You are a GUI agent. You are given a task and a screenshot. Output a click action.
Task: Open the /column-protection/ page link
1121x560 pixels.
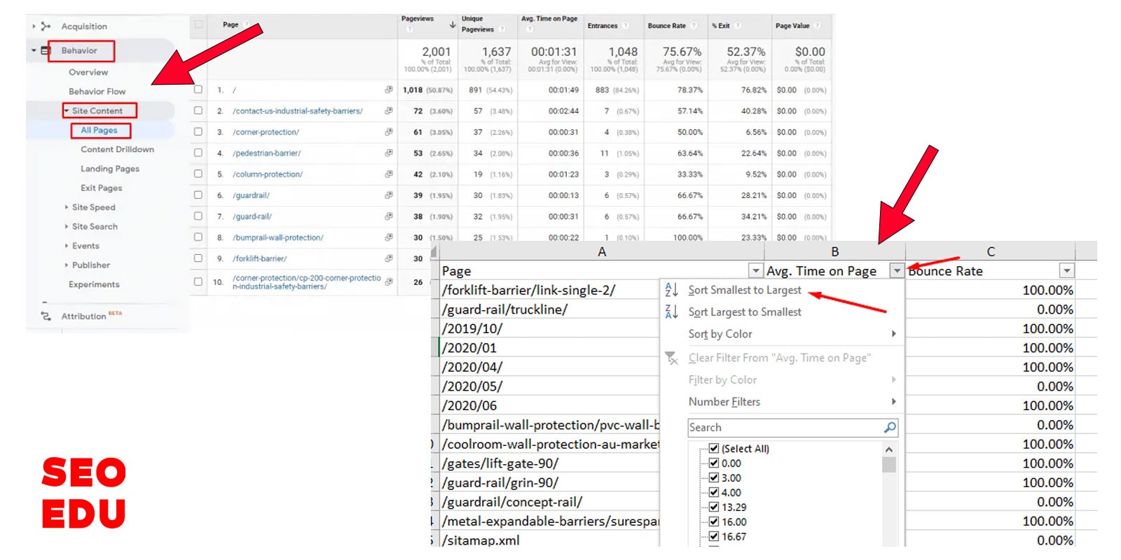click(x=268, y=174)
